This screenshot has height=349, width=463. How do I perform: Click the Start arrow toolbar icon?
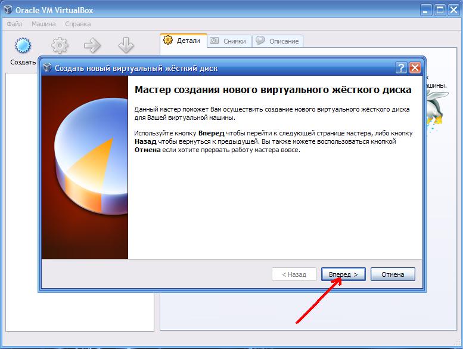click(92, 45)
